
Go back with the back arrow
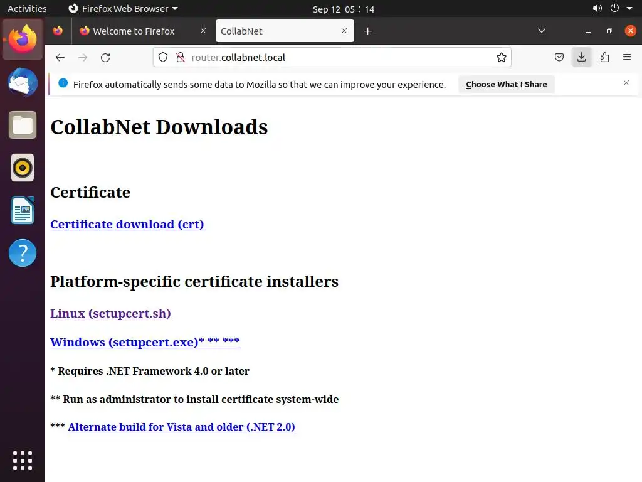(x=60, y=58)
